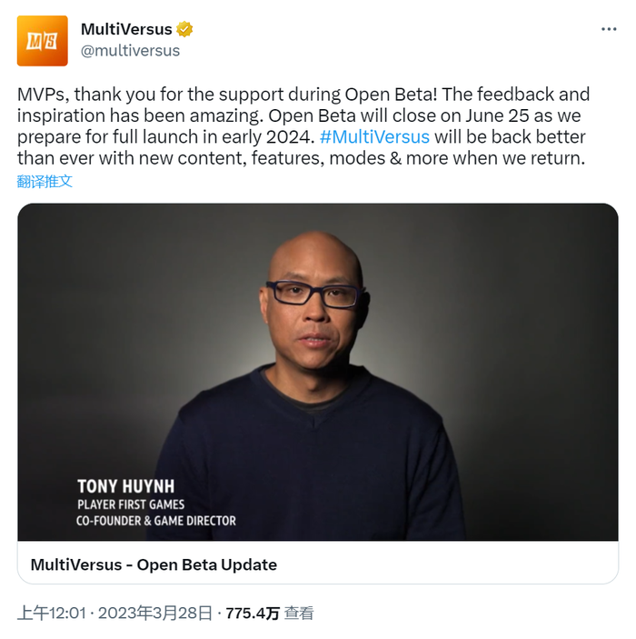Play the Tony Huynh video thumbnail
This screenshot has width=636, height=639.
(318, 372)
